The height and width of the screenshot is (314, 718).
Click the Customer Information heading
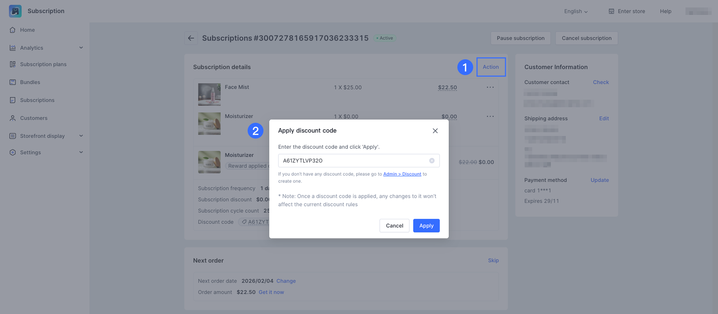point(556,67)
